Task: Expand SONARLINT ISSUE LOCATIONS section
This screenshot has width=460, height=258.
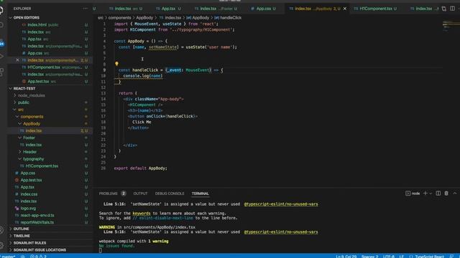Action: point(40,250)
